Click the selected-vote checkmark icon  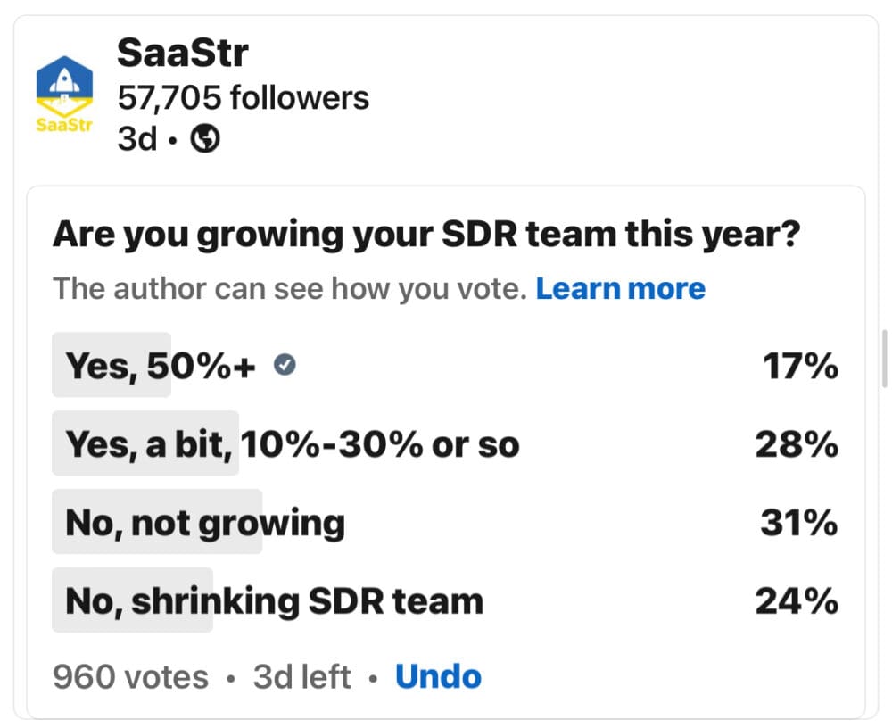point(285,365)
